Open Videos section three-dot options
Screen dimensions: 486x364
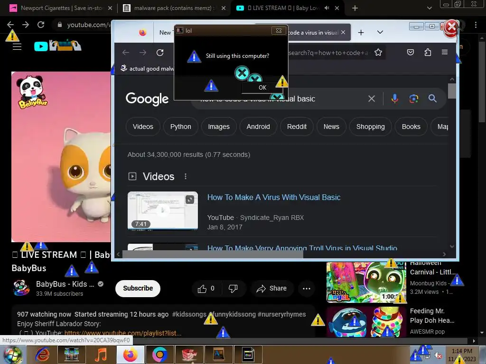pos(186,176)
